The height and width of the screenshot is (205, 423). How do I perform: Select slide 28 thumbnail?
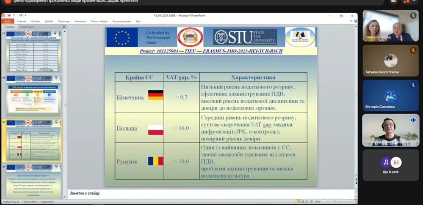[x=33, y=95]
